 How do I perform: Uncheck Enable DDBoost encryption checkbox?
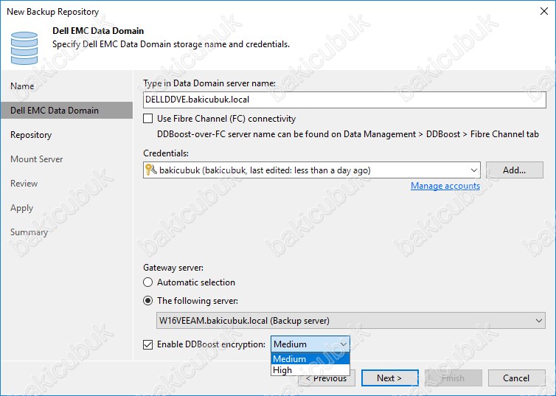[x=148, y=344]
